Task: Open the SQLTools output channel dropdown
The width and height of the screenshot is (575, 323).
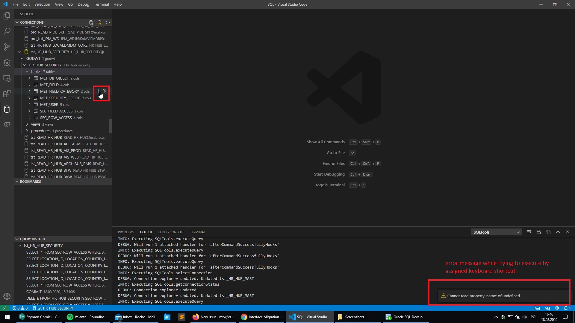Action: (x=496, y=232)
